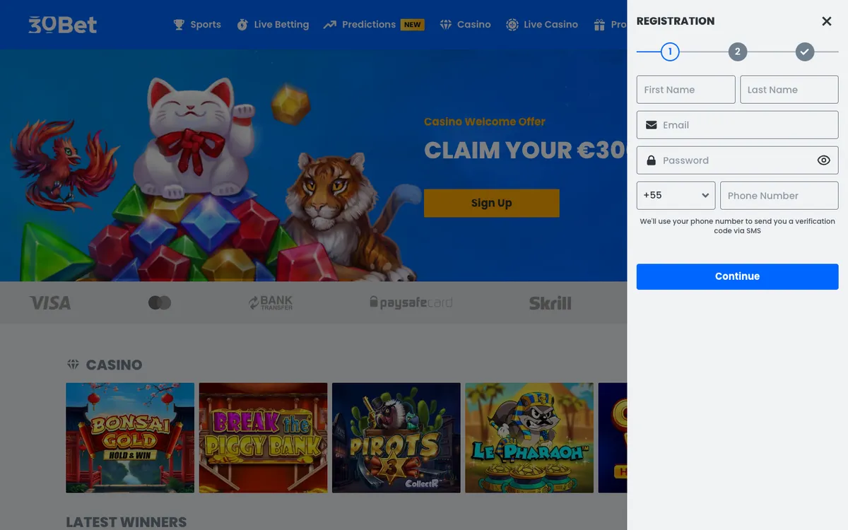Click the LATEST WINNERS heading
Image resolution: width=848 pixels, height=530 pixels.
coord(126,522)
